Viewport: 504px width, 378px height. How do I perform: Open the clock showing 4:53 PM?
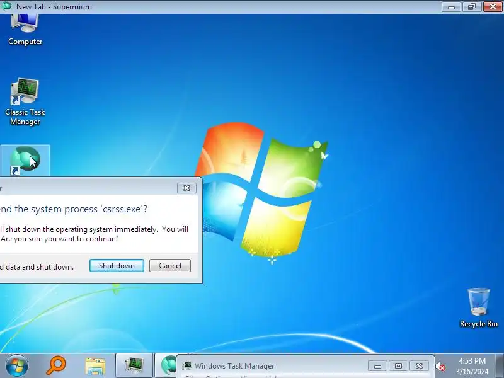[x=472, y=366]
